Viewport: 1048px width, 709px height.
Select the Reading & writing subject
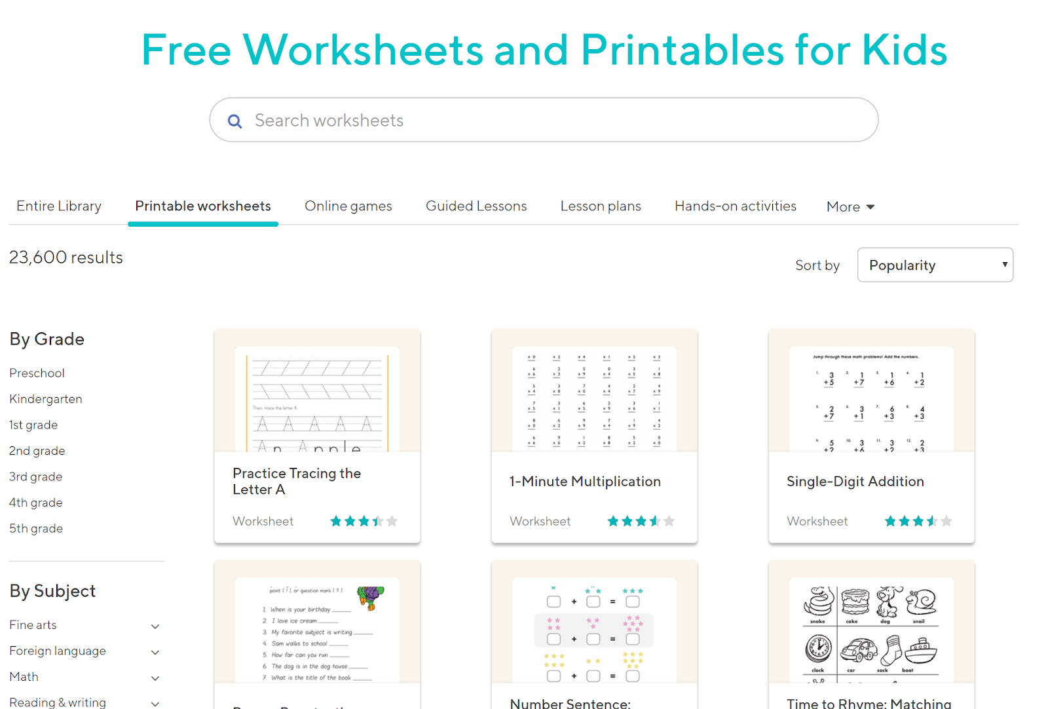[58, 702]
